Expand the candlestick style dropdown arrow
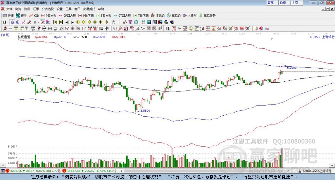The image size is (335, 180). click(x=38, y=22)
